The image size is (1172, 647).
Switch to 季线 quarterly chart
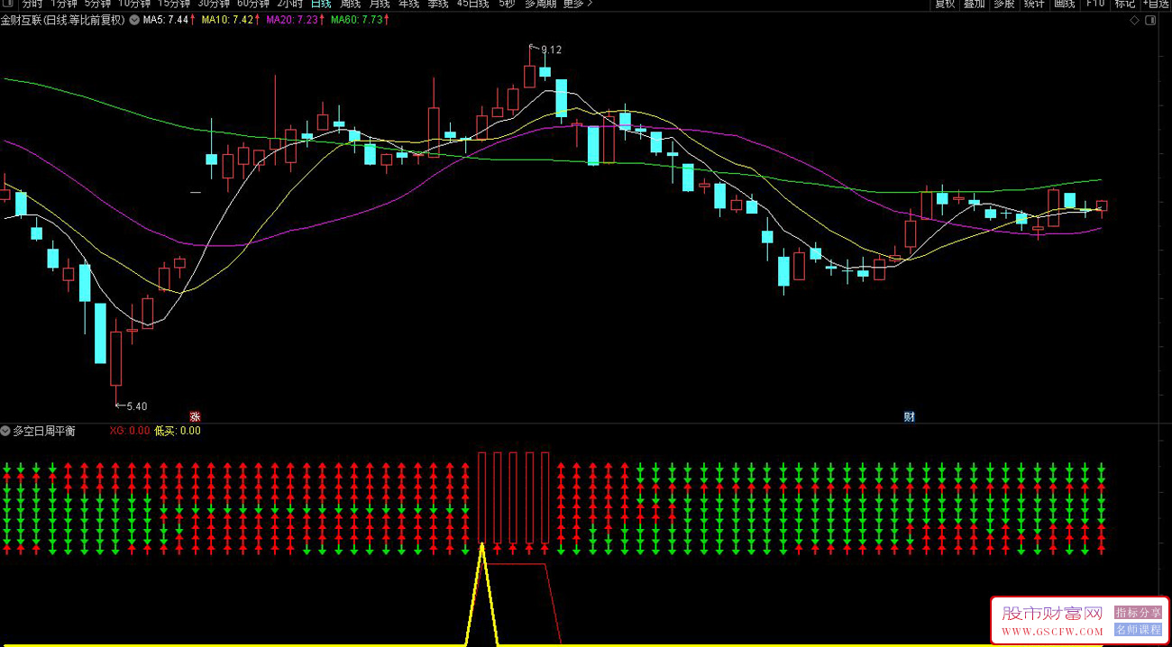[438, 4]
